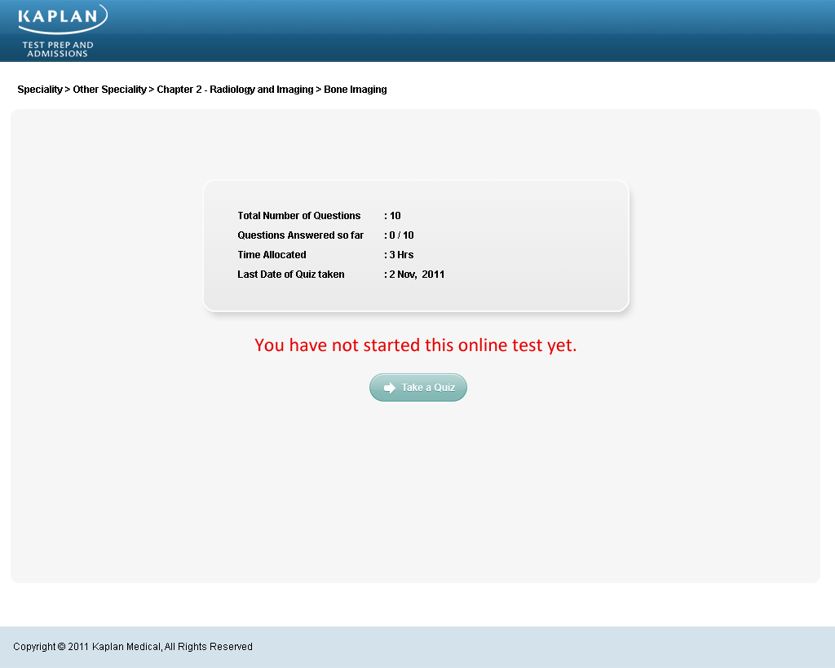Viewport: 835px width, 668px height.
Task: Open the Speciality breadcrumb link
Action: tap(39, 90)
